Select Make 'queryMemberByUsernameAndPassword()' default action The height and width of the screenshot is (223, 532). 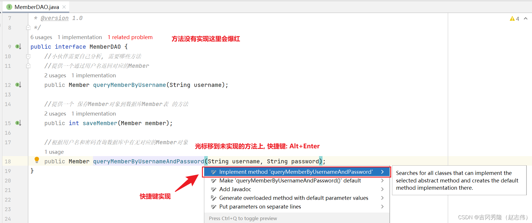(x=297, y=180)
